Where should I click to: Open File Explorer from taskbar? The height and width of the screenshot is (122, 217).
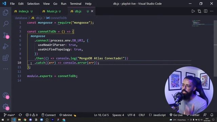tap(19, 120)
